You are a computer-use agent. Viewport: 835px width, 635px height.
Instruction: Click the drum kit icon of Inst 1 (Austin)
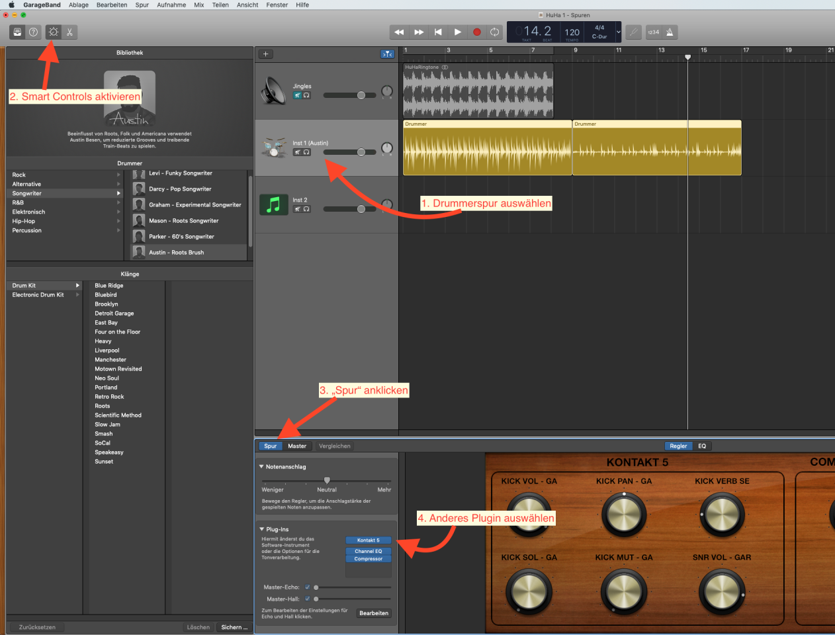[273, 148]
